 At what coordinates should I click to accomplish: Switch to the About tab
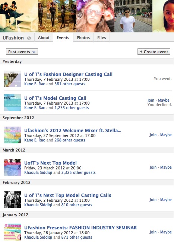44,38
